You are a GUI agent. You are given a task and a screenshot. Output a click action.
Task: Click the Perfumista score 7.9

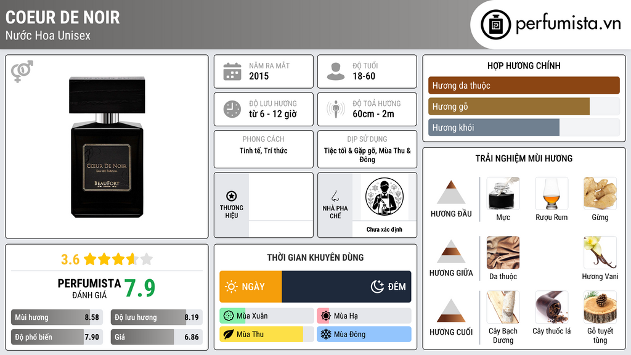click(140, 288)
